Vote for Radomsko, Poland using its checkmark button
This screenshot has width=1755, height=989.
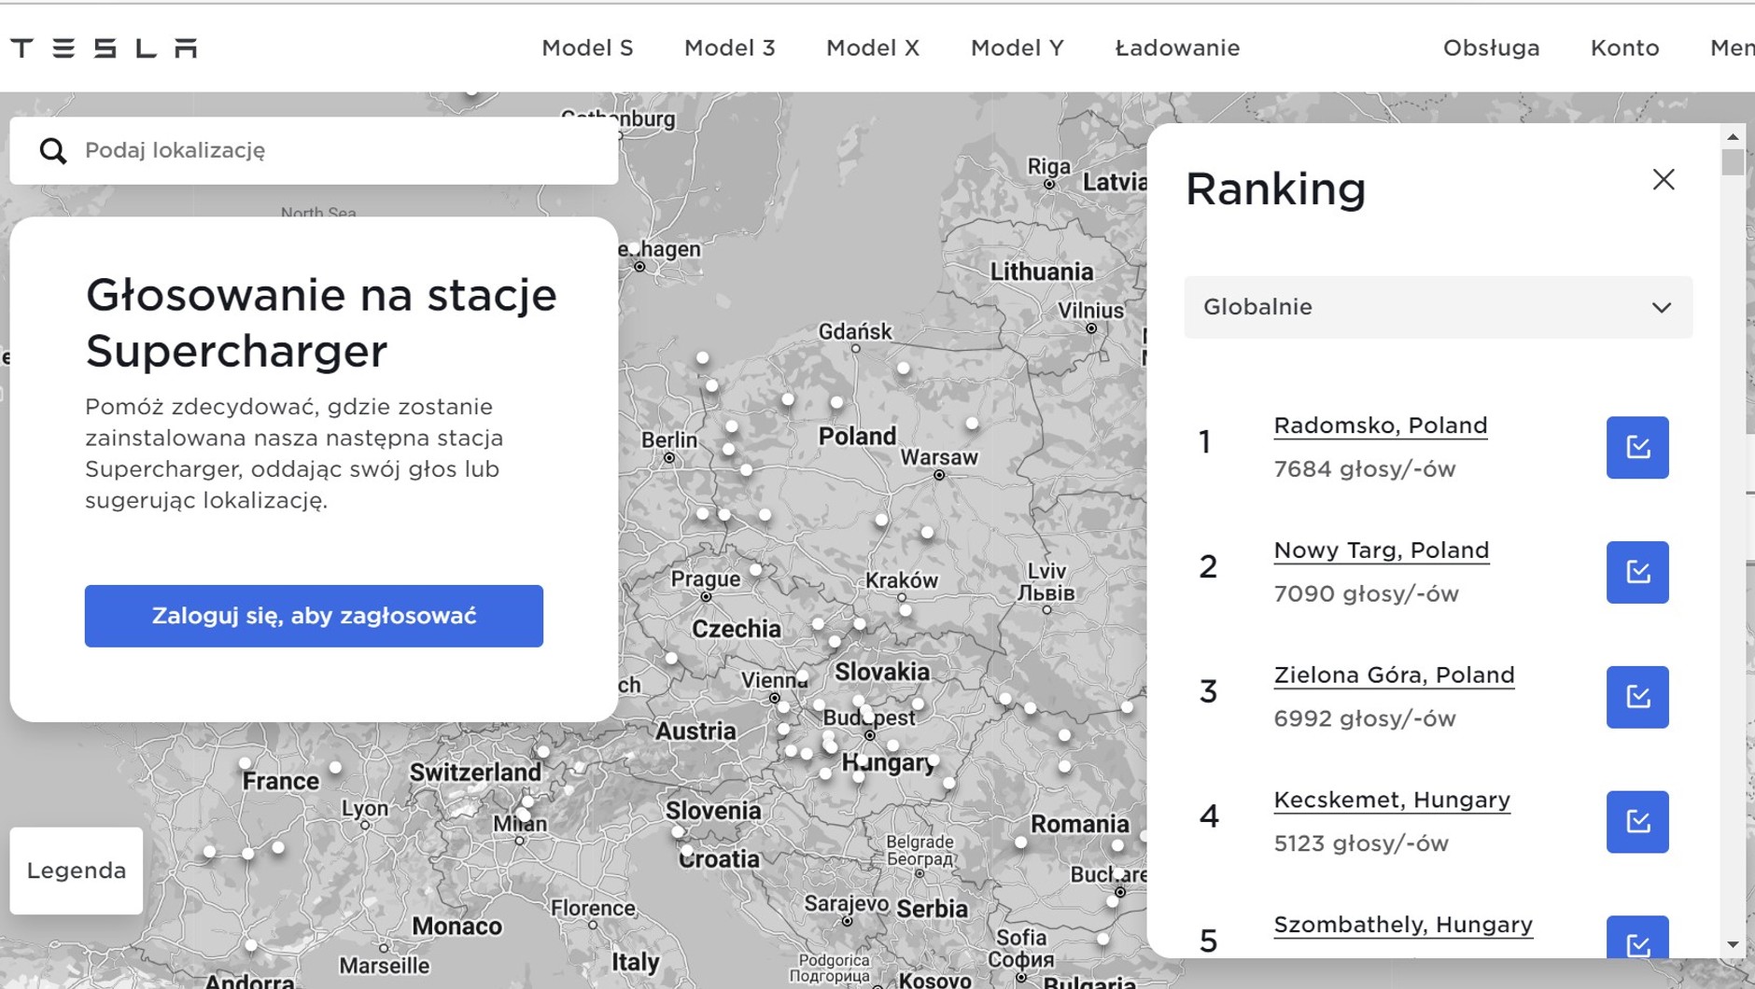pos(1637,448)
